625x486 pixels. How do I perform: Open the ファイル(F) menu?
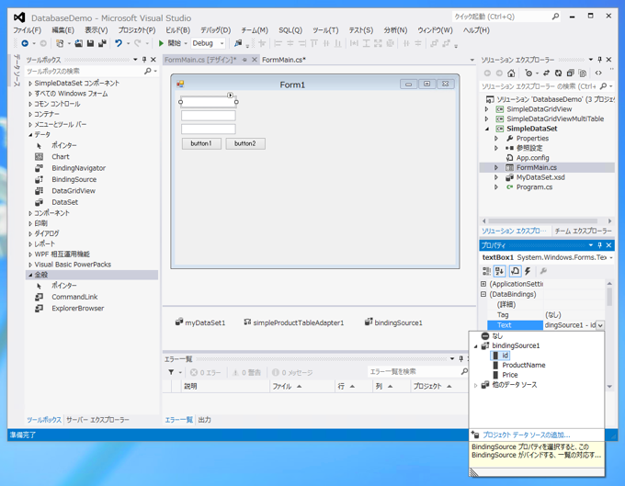pyautogui.click(x=27, y=30)
